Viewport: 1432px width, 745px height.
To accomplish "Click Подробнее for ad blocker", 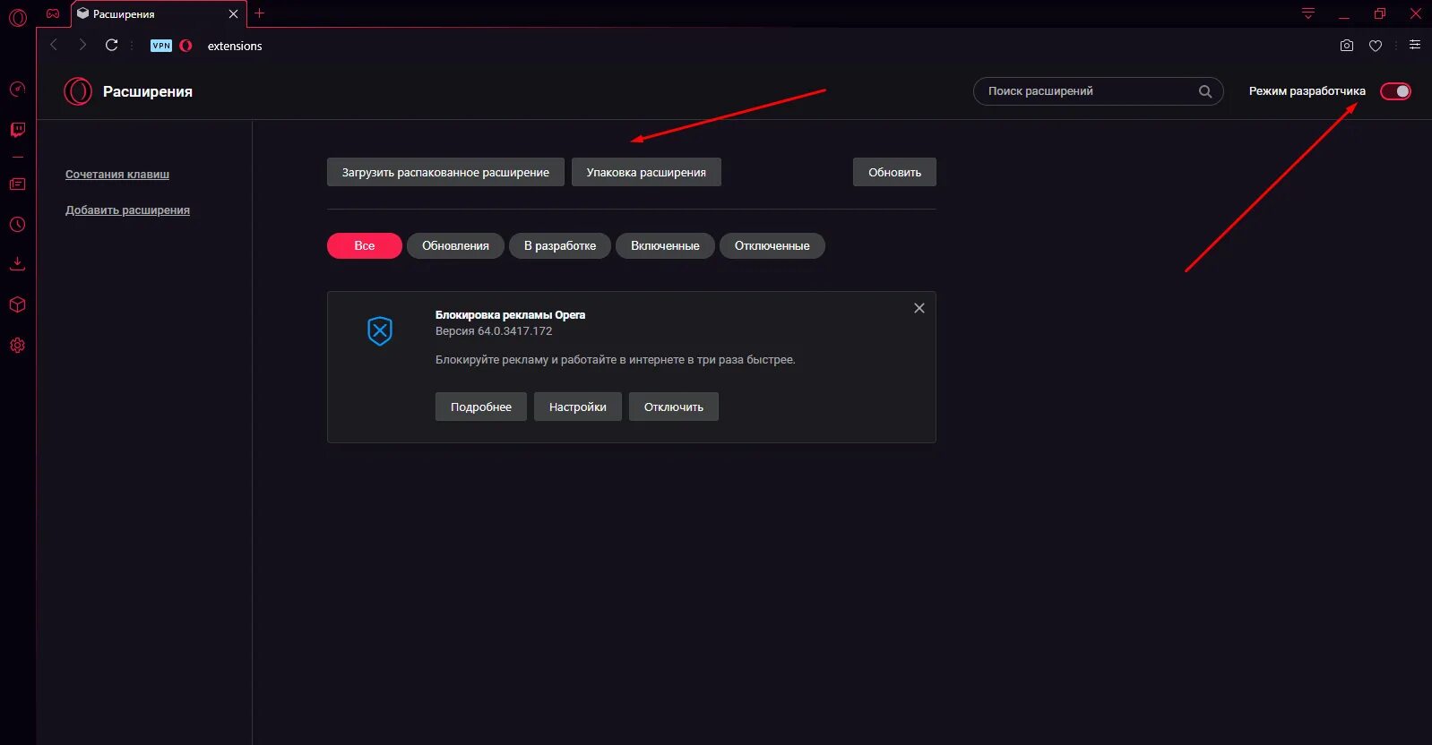I will tap(481, 407).
